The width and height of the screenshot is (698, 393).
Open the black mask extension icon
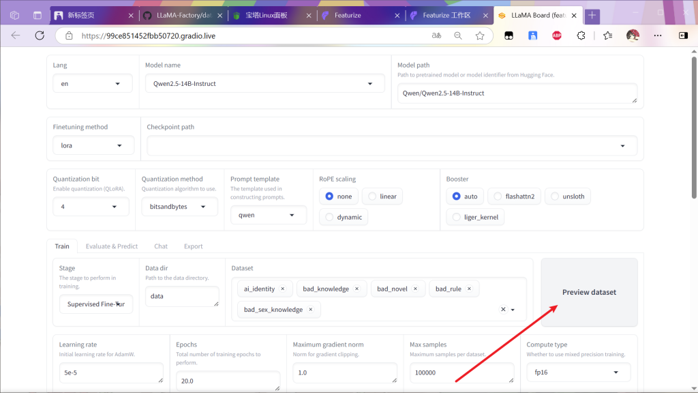coord(509,35)
